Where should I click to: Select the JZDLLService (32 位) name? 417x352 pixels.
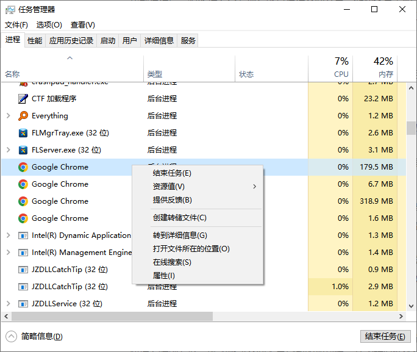pos(67,304)
